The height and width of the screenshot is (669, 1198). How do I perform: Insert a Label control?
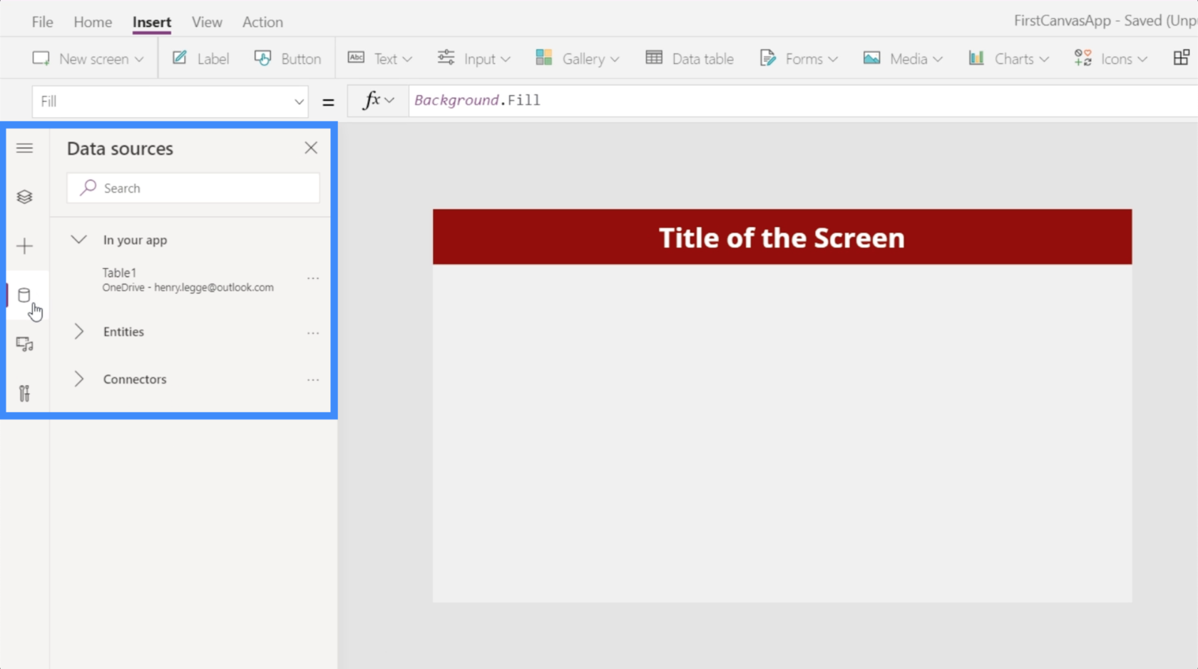(x=200, y=58)
